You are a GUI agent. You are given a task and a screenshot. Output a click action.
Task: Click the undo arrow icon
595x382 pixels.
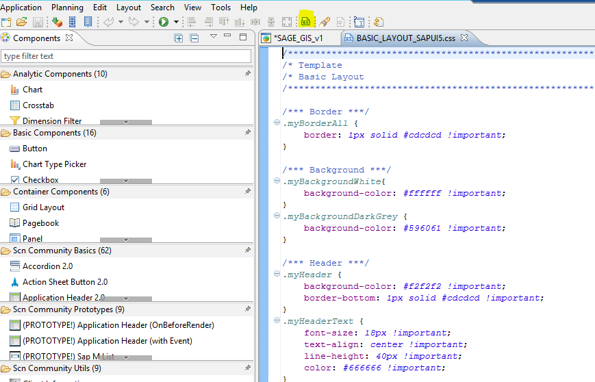pyautogui.click(x=109, y=22)
